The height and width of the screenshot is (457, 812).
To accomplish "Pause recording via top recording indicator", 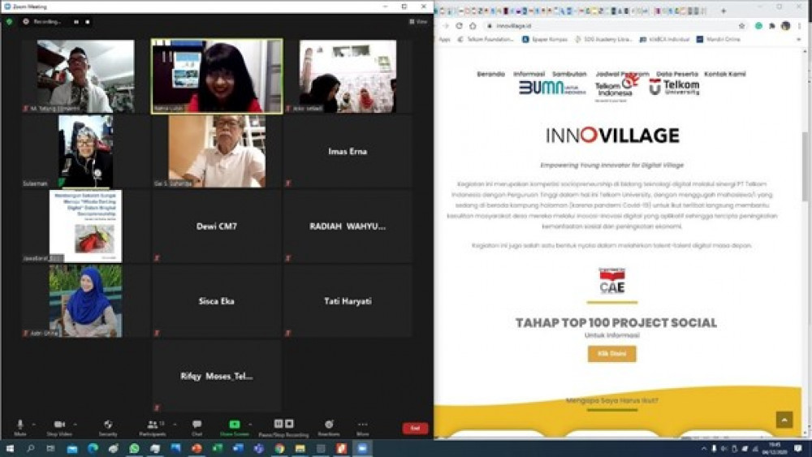I will [76, 22].
